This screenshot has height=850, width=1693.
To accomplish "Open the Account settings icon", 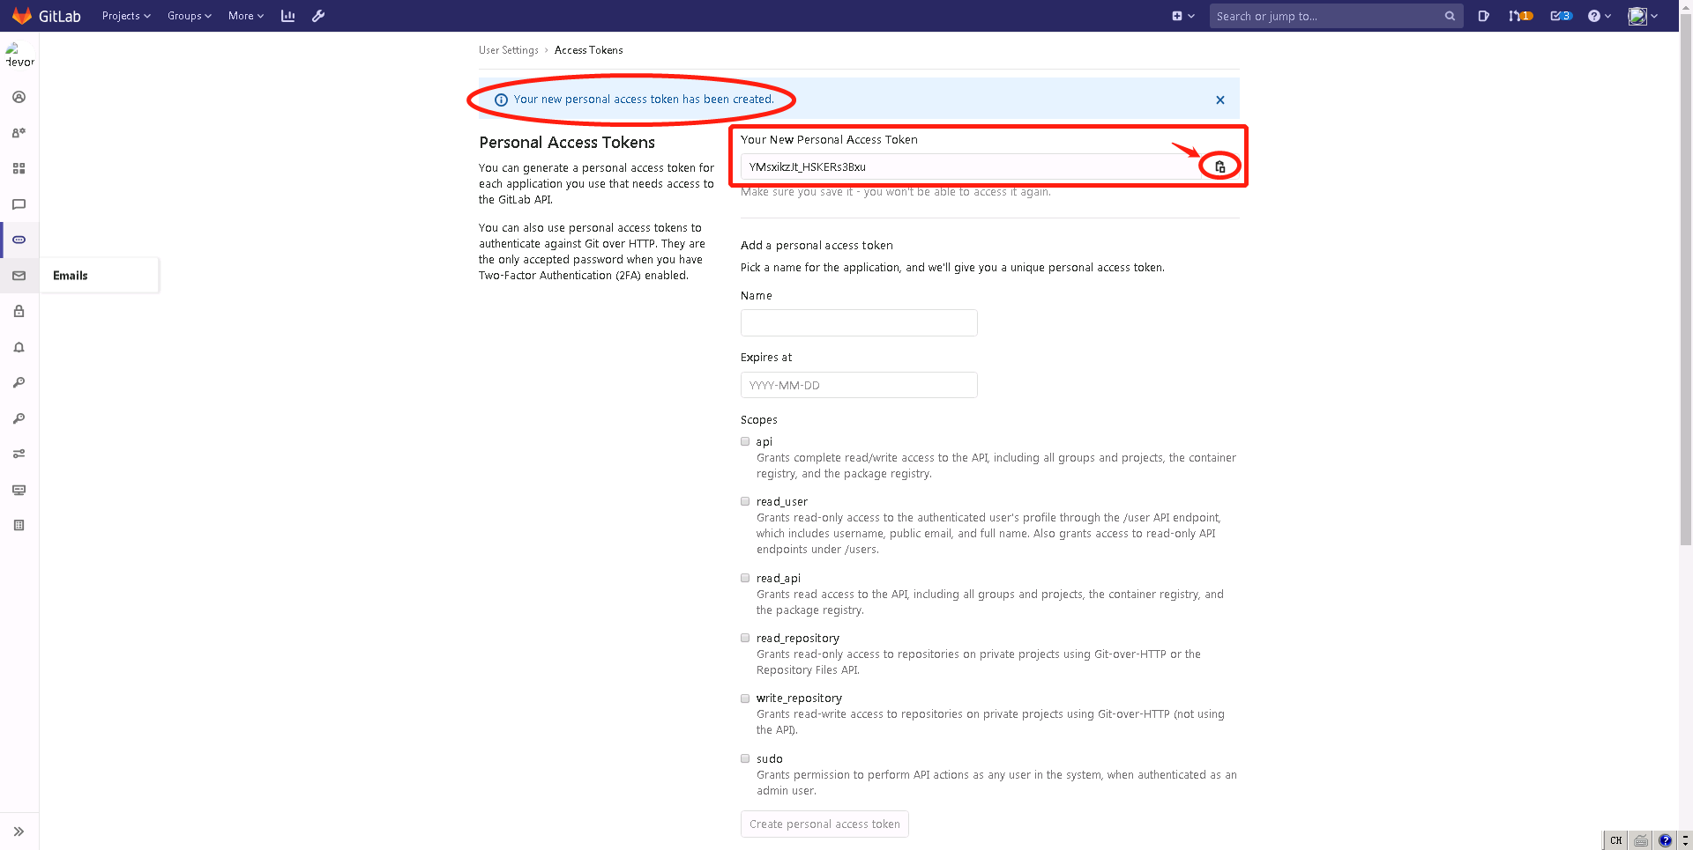I will (x=19, y=132).
